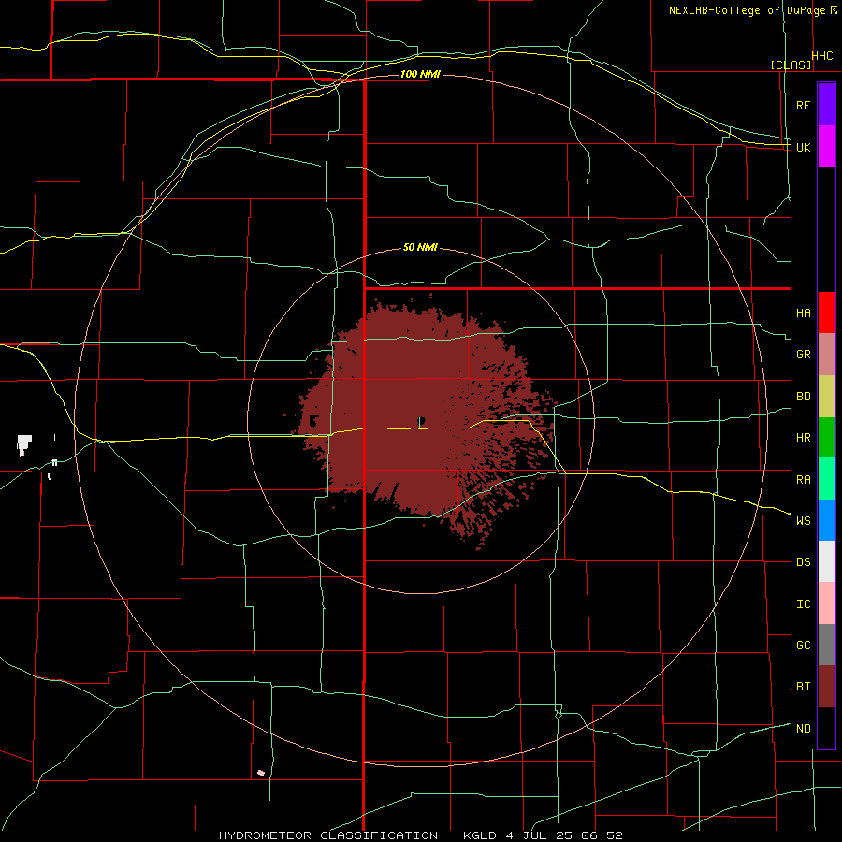The width and height of the screenshot is (842, 842).
Task: Click the BI legend label
Action: (x=804, y=687)
